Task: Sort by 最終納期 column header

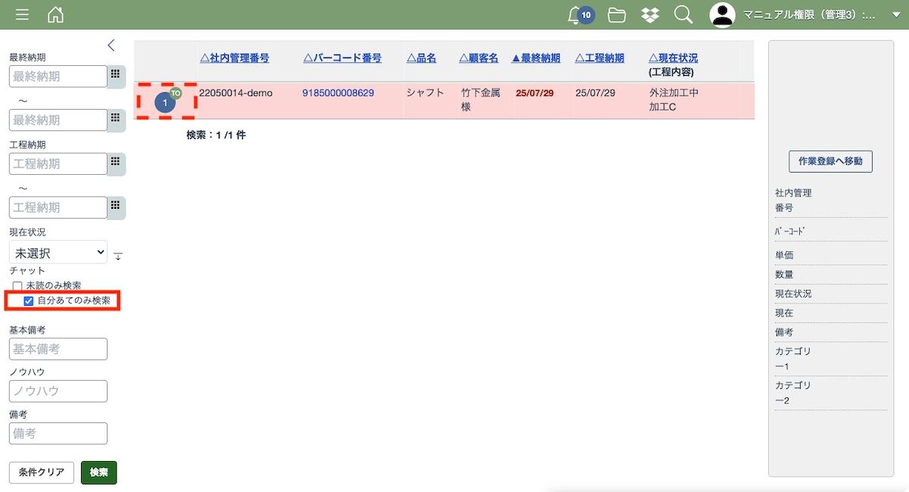Action: click(x=536, y=58)
